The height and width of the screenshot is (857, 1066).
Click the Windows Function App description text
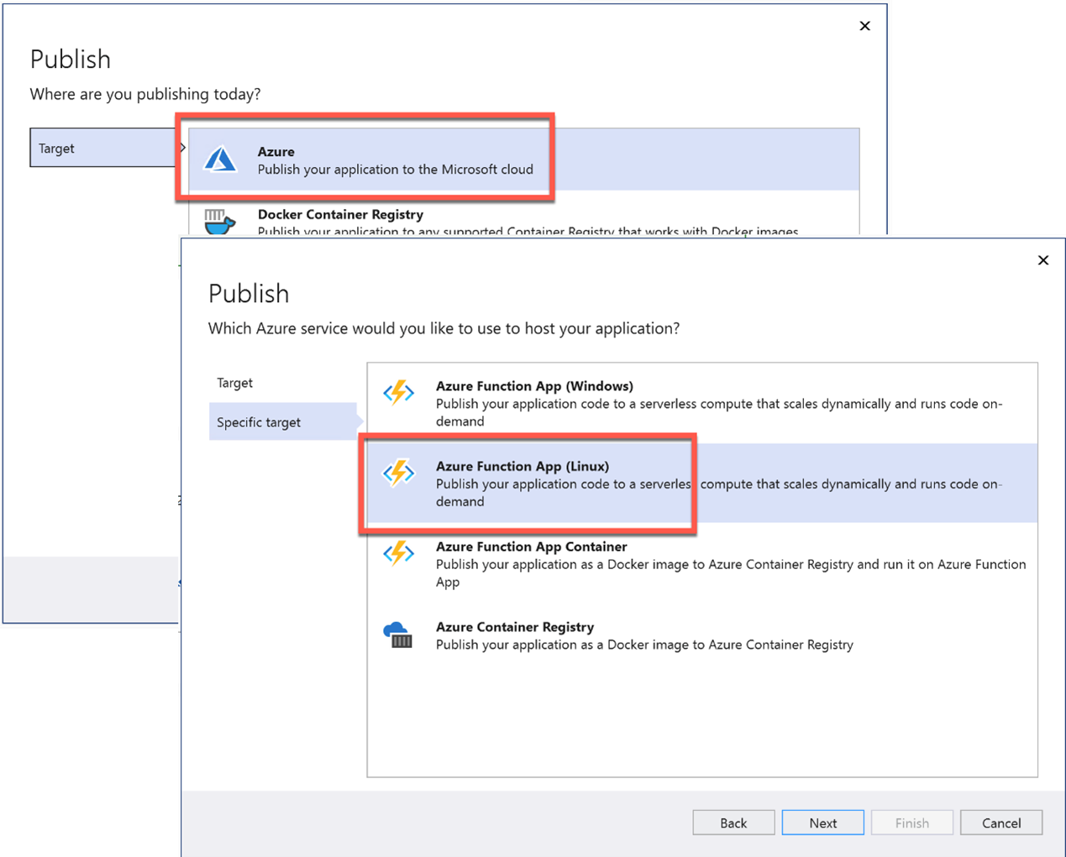coord(719,412)
